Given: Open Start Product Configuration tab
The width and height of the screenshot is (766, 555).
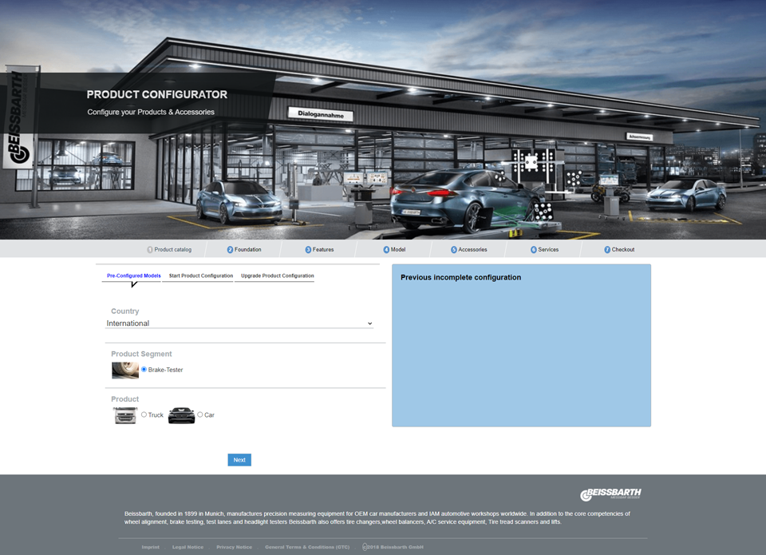Looking at the screenshot, I should click(201, 276).
